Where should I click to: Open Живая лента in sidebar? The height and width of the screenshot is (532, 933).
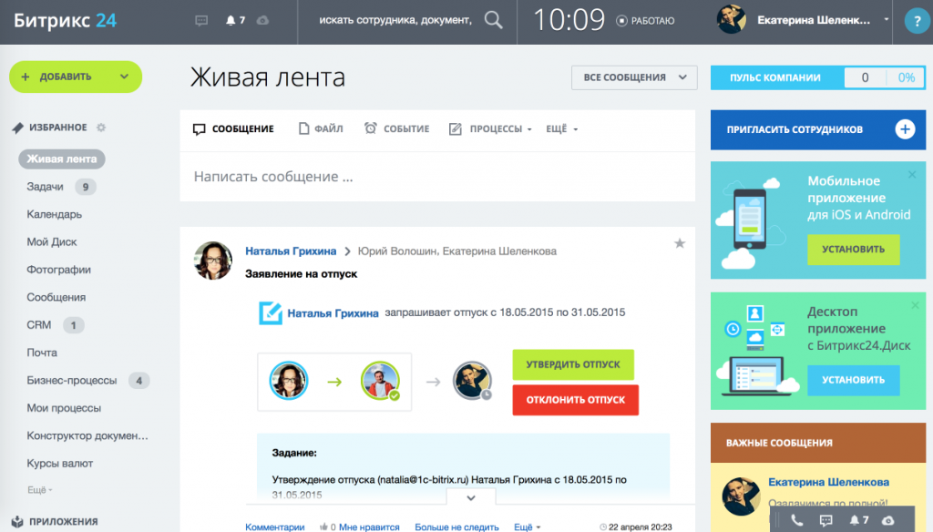click(62, 159)
